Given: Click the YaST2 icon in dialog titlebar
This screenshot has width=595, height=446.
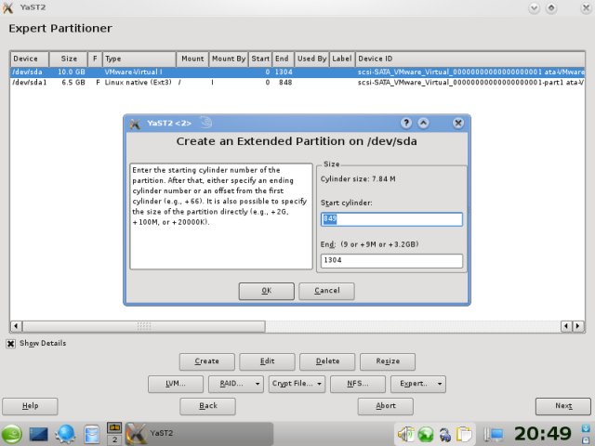Looking at the screenshot, I should tap(135, 124).
